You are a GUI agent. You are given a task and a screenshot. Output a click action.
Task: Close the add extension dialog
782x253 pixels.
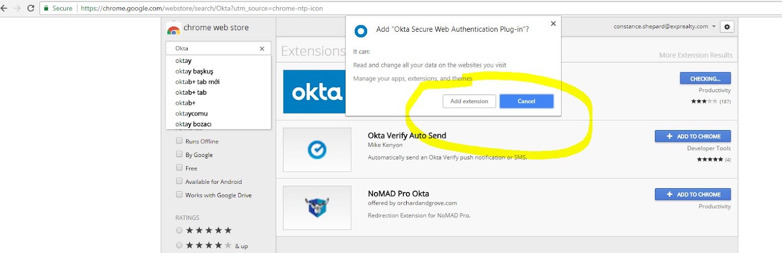click(x=553, y=23)
